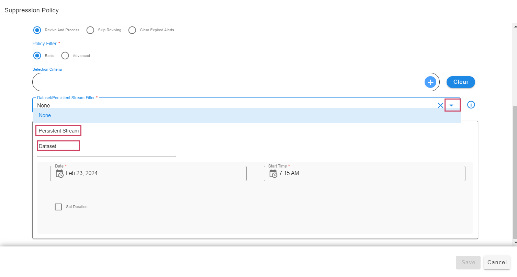Select the Skip Reviving option
The height and width of the screenshot is (277, 517).
click(x=90, y=30)
